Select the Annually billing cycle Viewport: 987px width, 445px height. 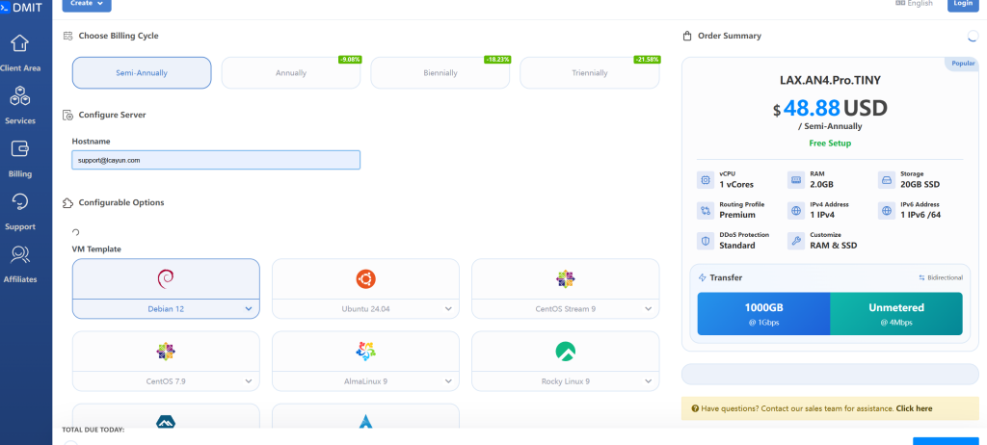[291, 73]
